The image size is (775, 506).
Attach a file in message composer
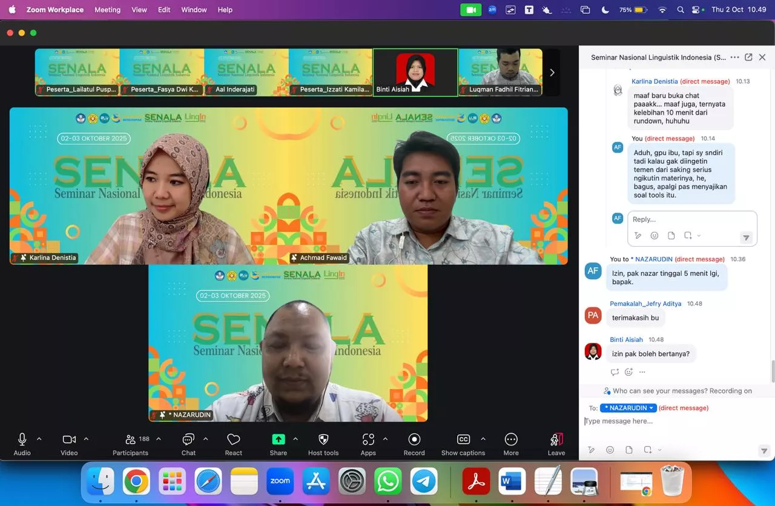click(628, 450)
